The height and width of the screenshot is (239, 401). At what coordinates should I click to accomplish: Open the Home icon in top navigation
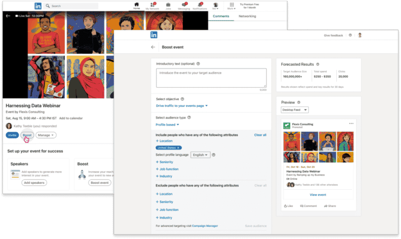pyautogui.click(x=136, y=5)
